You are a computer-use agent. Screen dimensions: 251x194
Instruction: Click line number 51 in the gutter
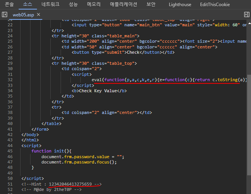click(x=10, y=184)
